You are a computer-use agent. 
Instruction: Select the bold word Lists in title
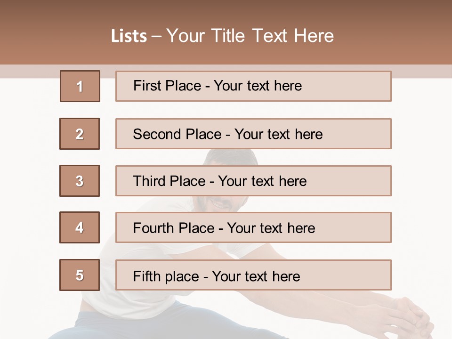(x=129, y=36)
